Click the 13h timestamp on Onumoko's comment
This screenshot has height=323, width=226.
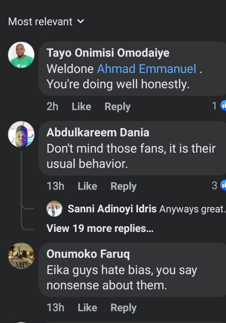click(55, 308)
